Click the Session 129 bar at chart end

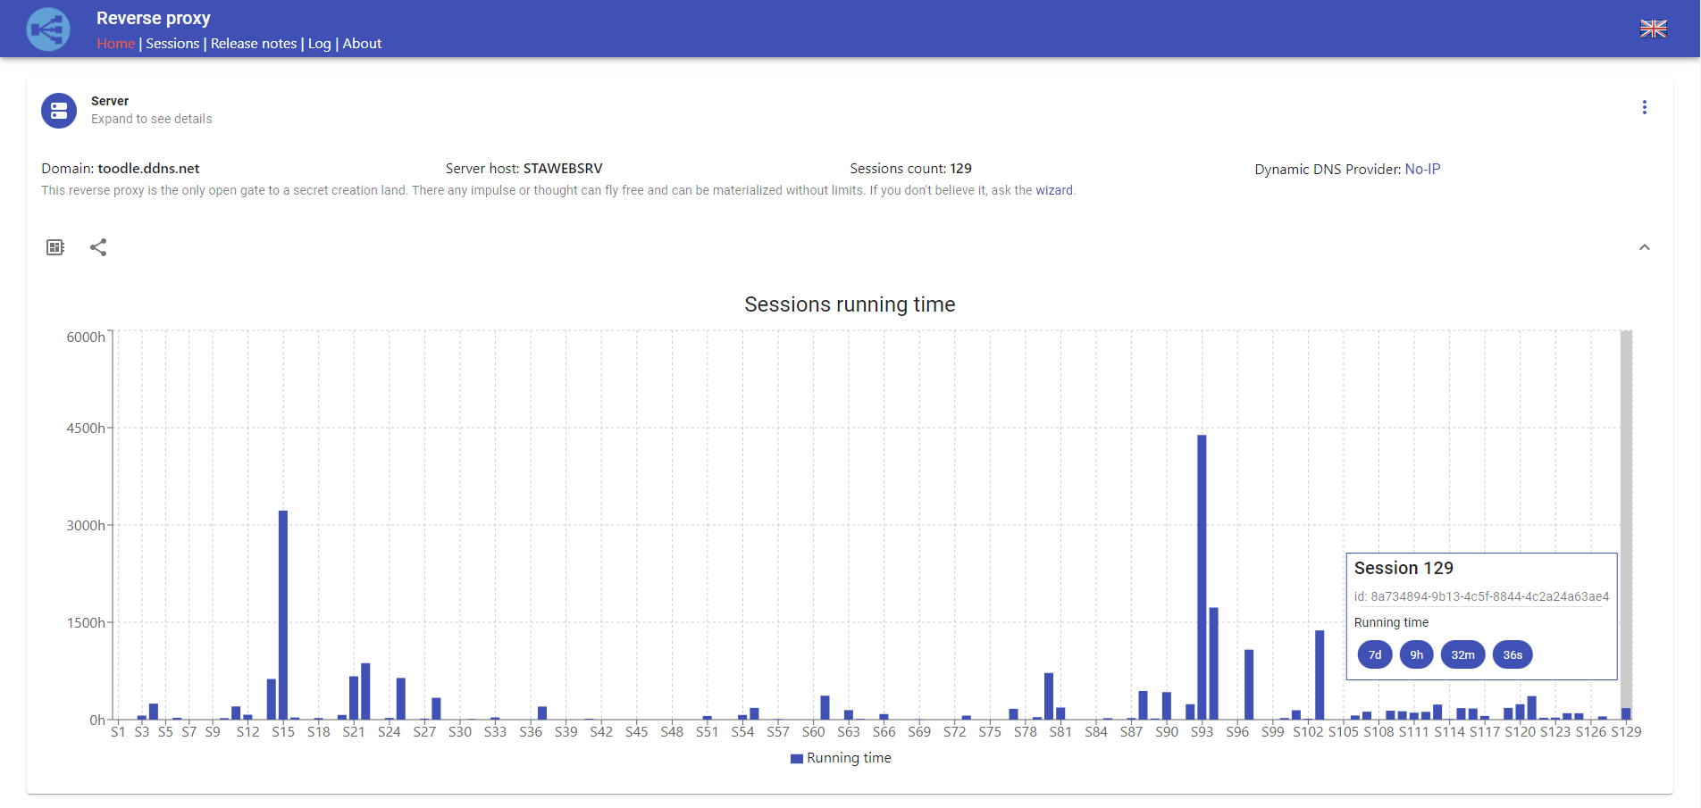[x=1626, y=713]
